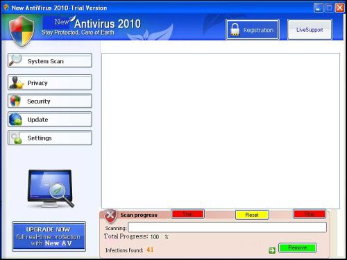Image resolution: width=347 pixels, height=260 pixels.
Task: Click the magnifying glass System Scan icon
Action: pyautogui.click(x=15, y=60)
